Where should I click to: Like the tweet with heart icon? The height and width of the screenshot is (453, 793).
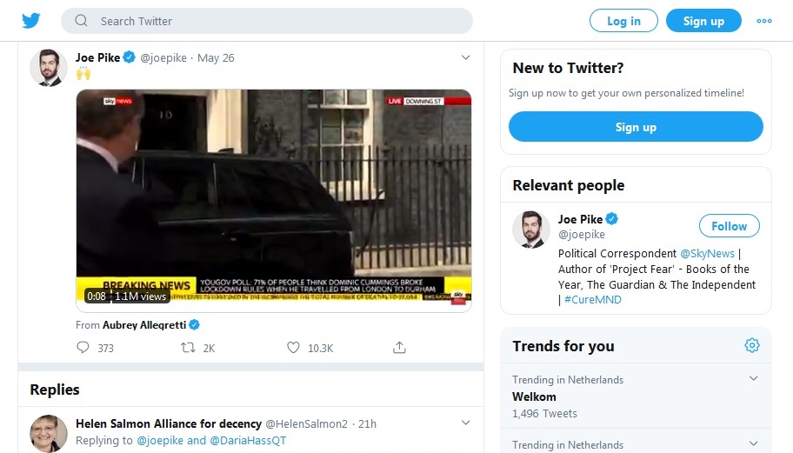coord(293,347)
